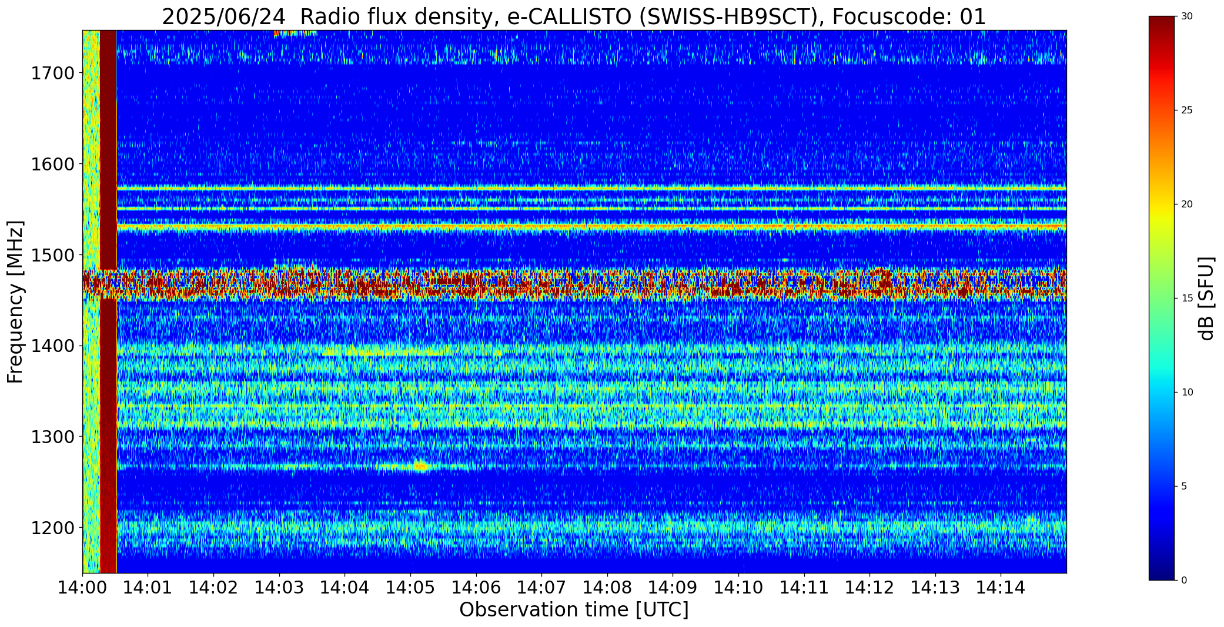The height and width of the screenshot is (627, 1224).
Task: Click the dark blue bottom of the colorbar
Action: 1163,570
